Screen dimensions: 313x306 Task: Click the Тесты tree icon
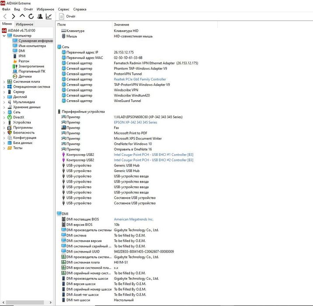(x=10, y=148)
